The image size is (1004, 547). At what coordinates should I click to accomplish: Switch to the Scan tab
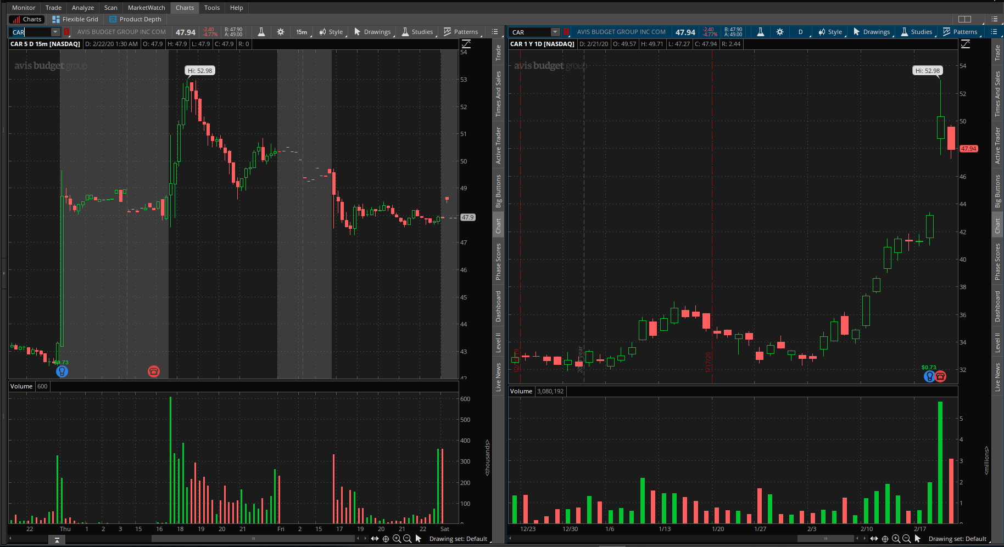coord(111,8)
